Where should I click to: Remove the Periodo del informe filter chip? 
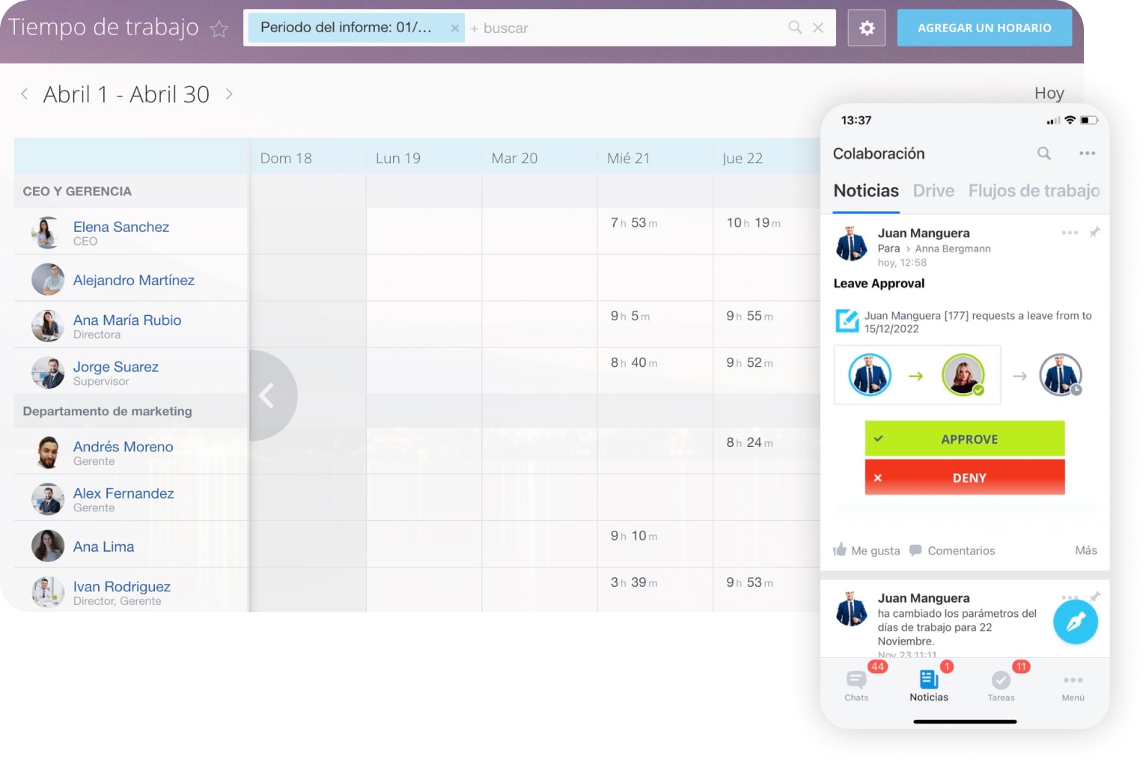(x=454, y=28)
